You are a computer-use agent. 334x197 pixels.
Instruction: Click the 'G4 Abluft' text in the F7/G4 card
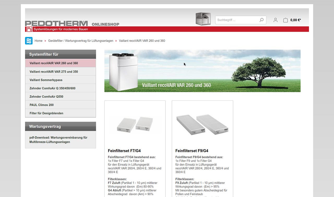pyautogui.click(x=114, y=191)
